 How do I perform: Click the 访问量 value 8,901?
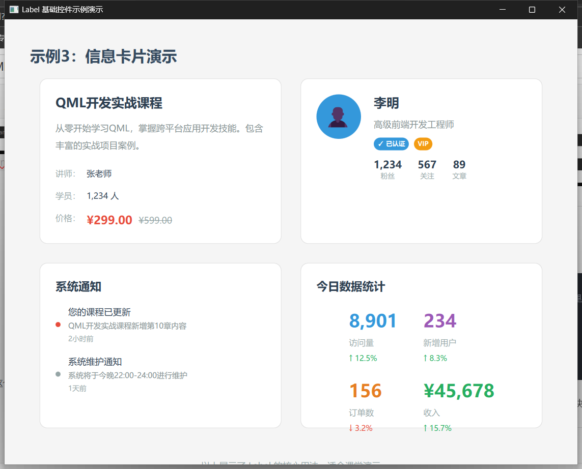(x=373, y=320)
